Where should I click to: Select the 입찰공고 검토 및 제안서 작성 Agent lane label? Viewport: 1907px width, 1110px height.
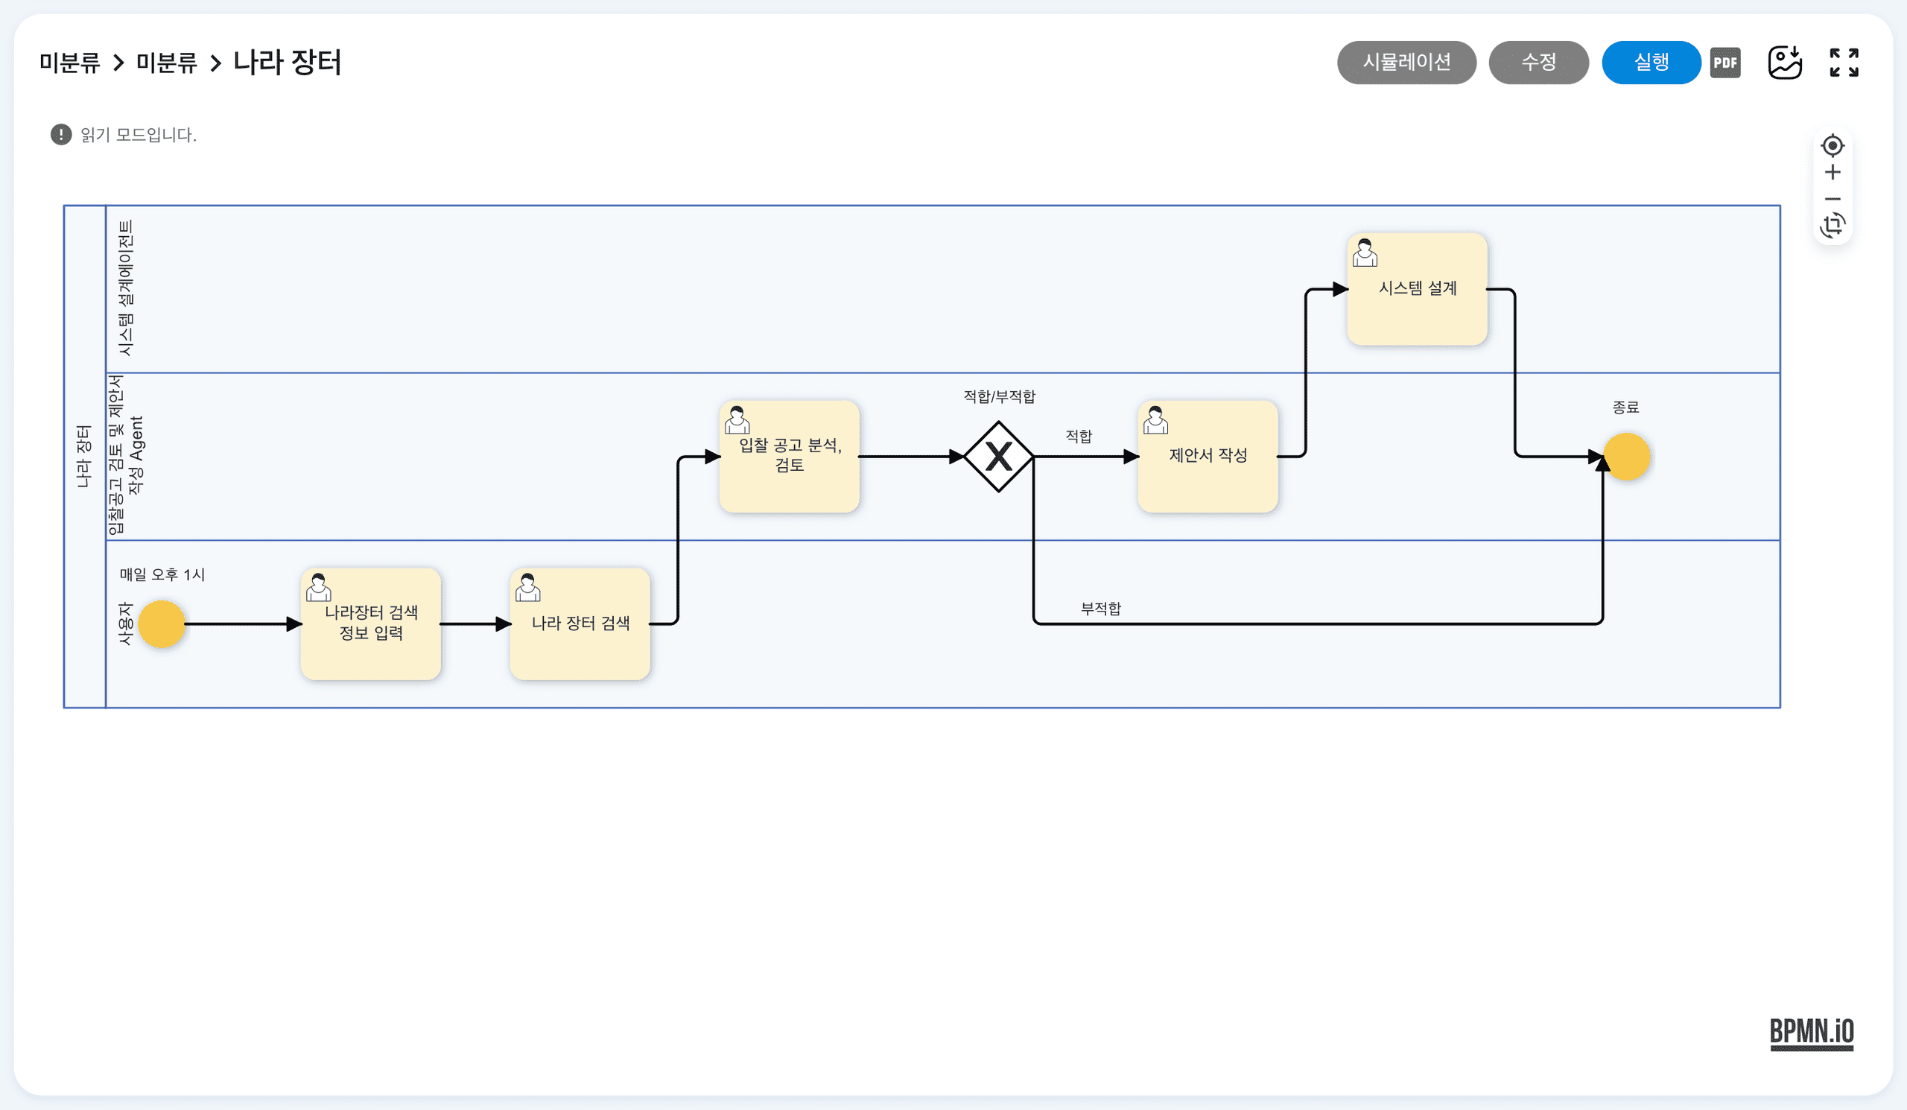(x=126, y=455)
